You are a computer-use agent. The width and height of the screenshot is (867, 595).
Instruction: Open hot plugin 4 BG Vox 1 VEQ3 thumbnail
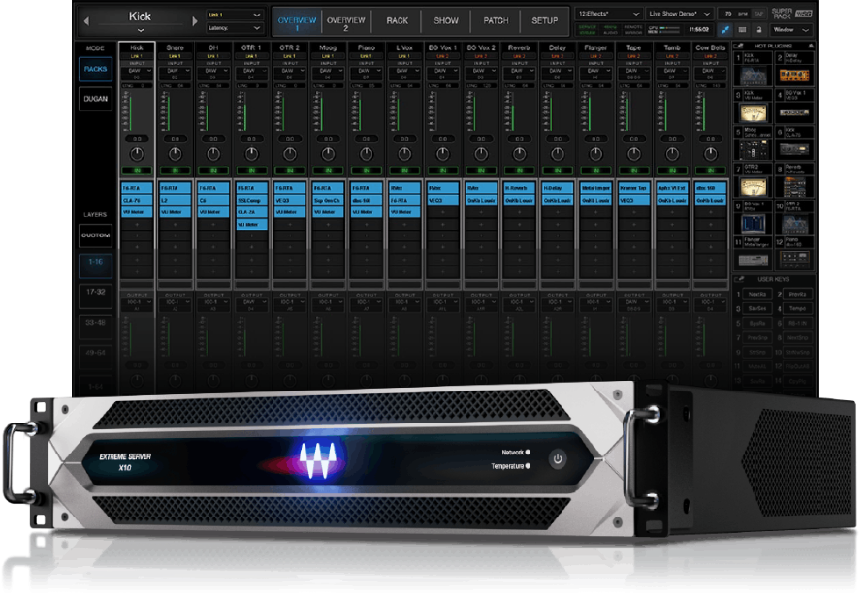point(794,112)
